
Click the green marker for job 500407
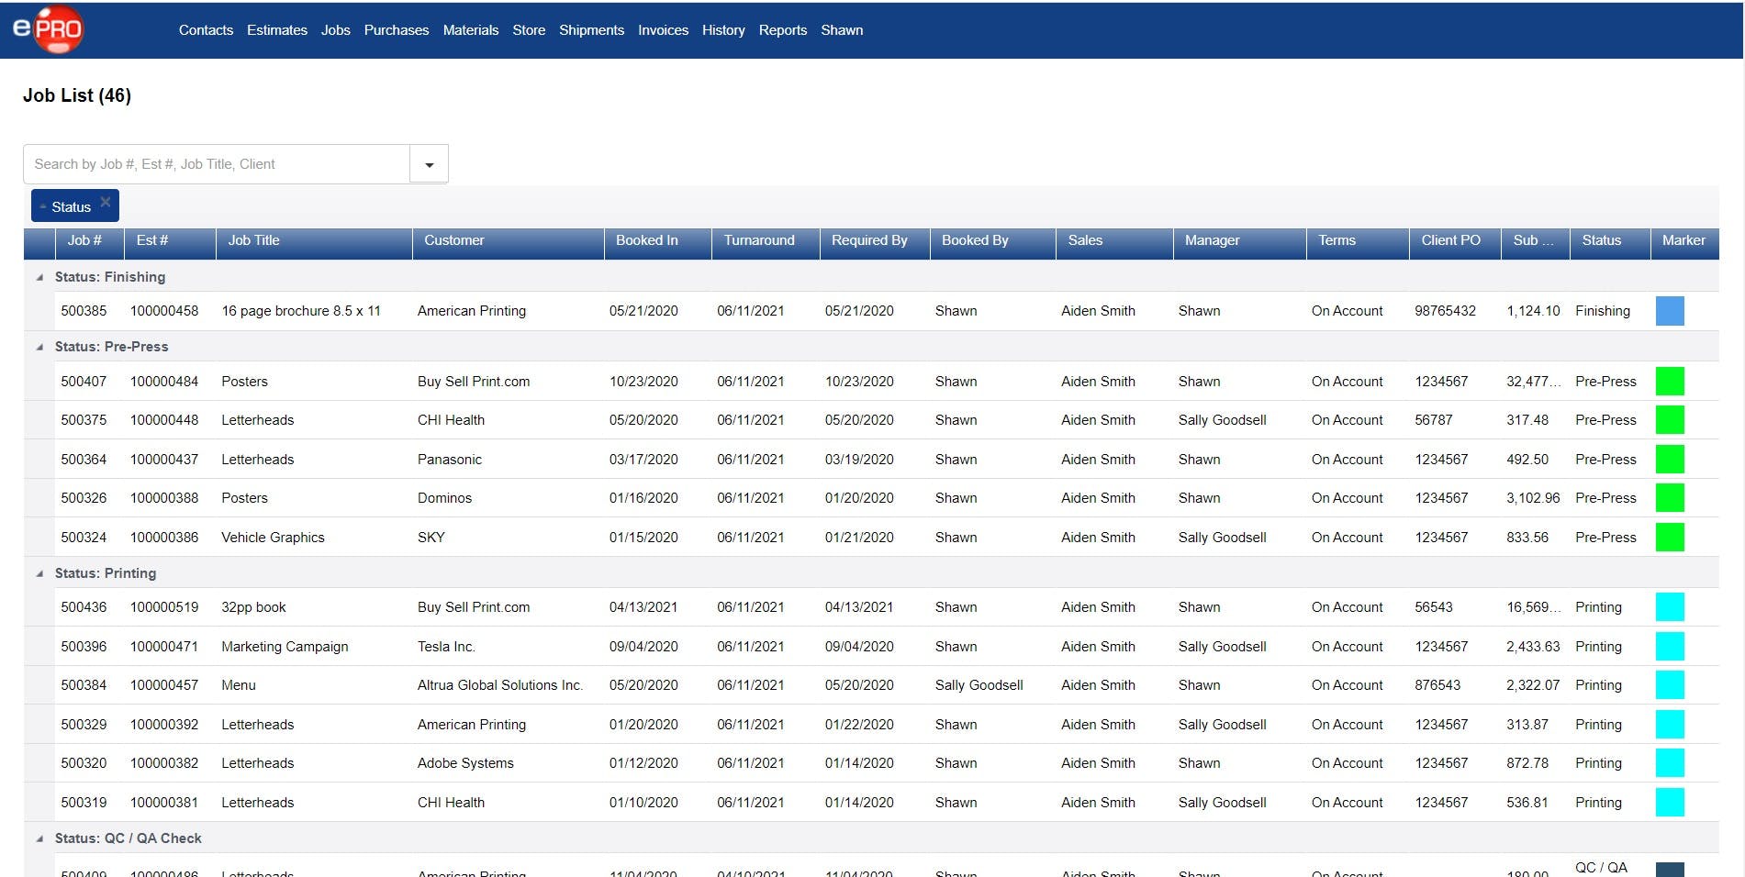point(1669,382)
